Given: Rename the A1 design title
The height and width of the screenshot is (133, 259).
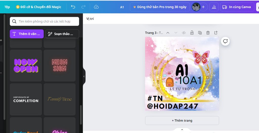Looking at the screenshot, I should 122,7.
